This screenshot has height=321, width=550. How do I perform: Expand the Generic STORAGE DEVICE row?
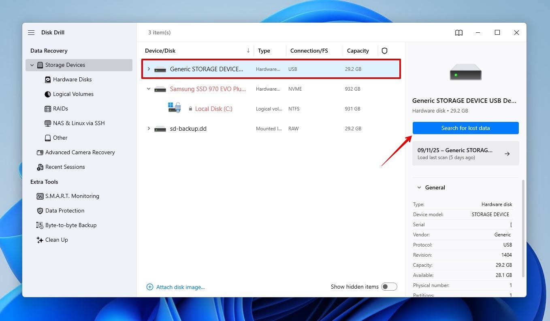149,69
